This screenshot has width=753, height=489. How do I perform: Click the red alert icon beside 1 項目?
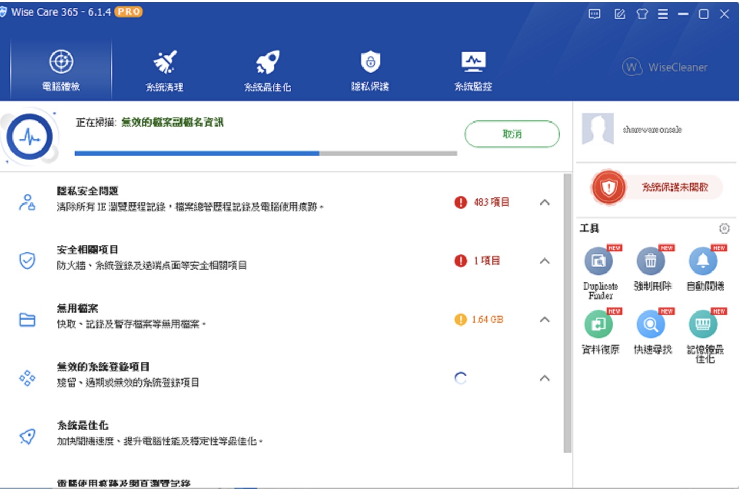(x=461, y=261)
